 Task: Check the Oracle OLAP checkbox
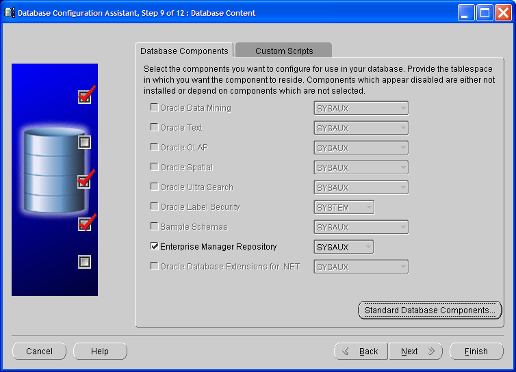154,147
